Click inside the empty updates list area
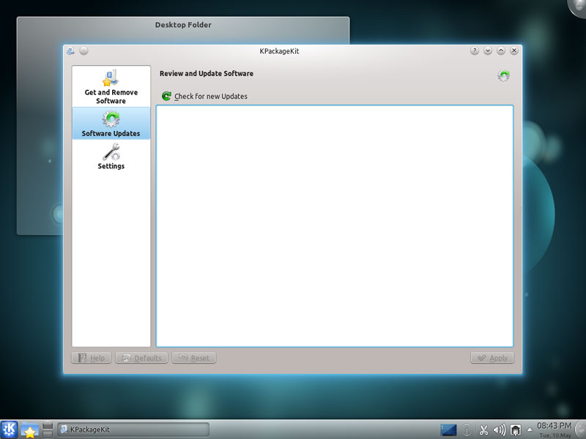The image size is (586, 439). pos(335,226)
